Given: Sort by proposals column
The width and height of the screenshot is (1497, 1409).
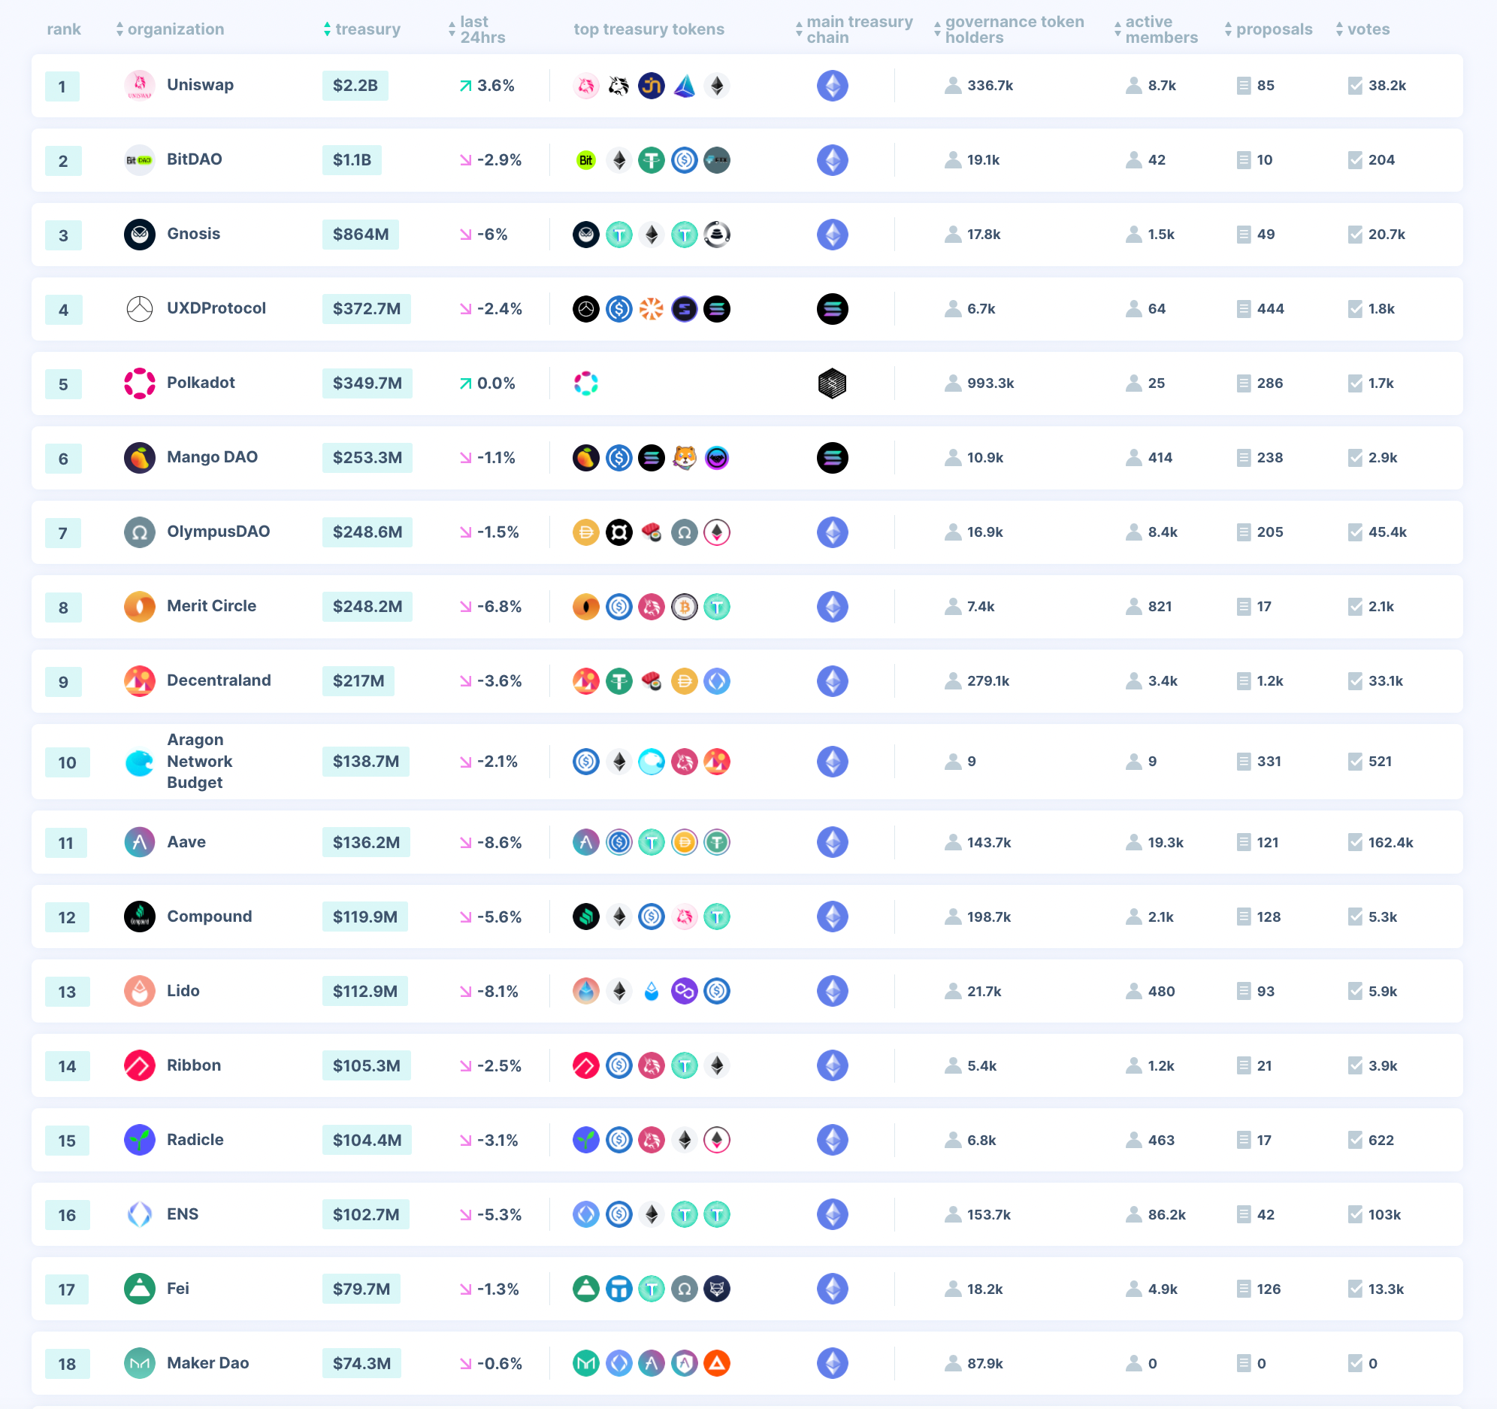Looking at the screenshot, I should (x=1269, y=29).
